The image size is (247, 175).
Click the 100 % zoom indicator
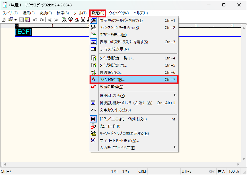pos(234,171)
